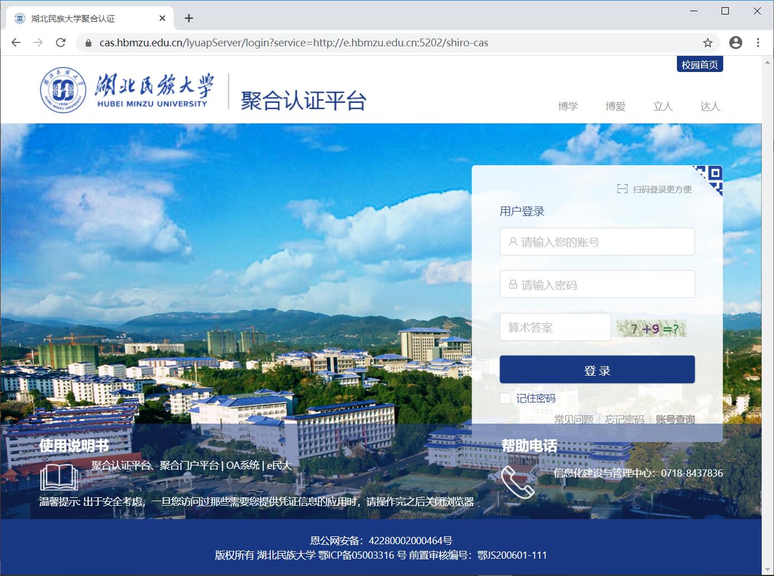Open a new browser tab
This screenshot has width=774, height=576.
click(x=189, y=18)
